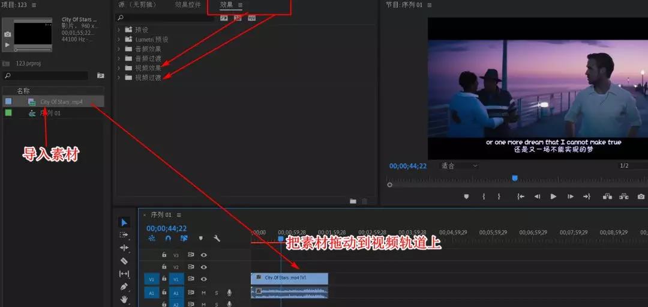Go to Out point in program monitor

(x=586, y=196)
